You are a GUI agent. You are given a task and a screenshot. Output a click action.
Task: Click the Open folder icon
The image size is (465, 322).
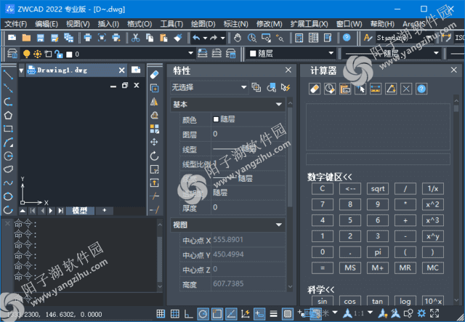tap(26, 38)
